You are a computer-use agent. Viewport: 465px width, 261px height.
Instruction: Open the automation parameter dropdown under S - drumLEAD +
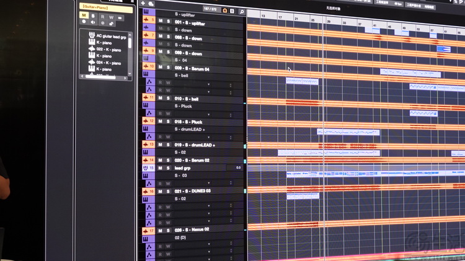pos(209,138)
